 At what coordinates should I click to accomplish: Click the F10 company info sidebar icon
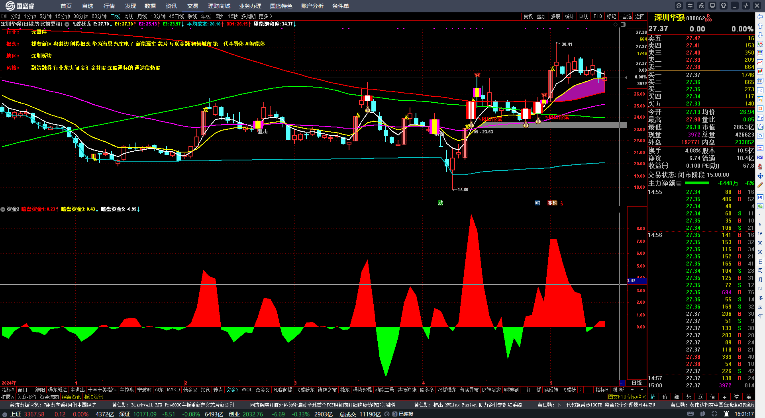760,90
